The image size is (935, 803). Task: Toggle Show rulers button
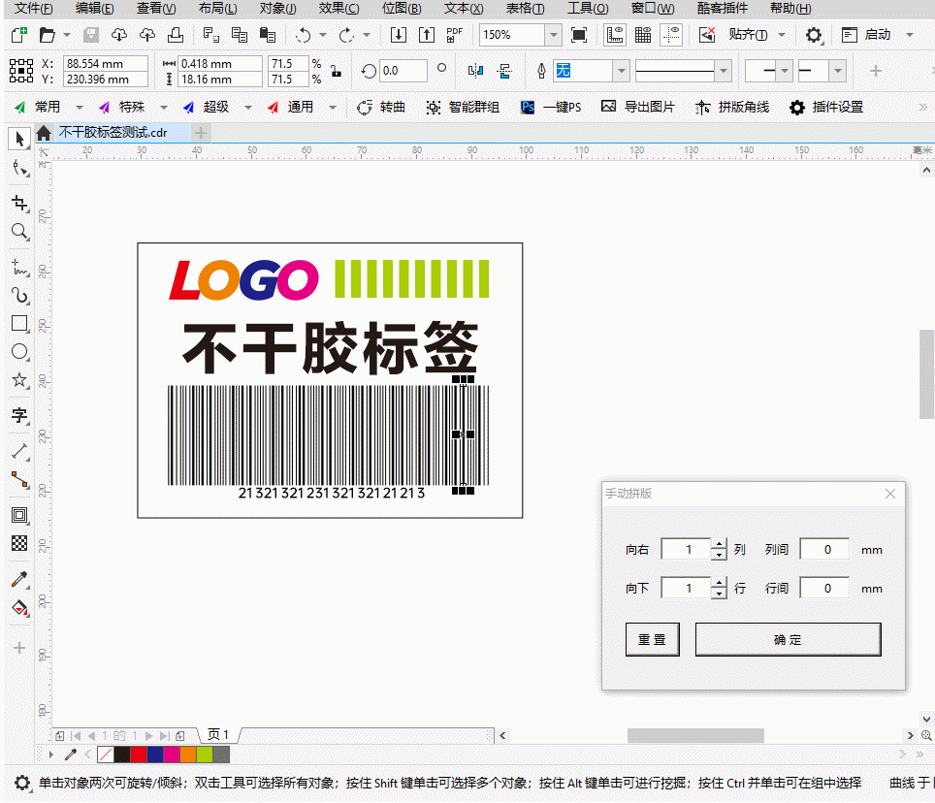pos(614,35)
